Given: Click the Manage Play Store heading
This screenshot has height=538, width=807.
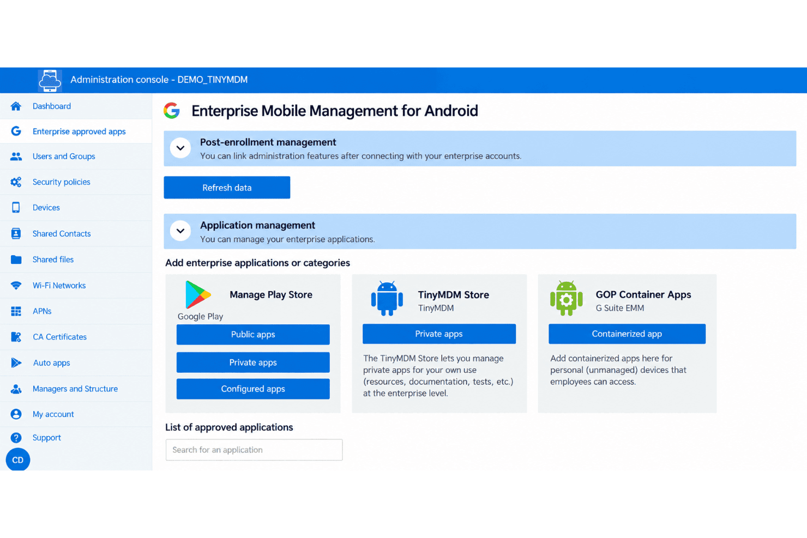Looking at the screenshot, I should 271,295.
